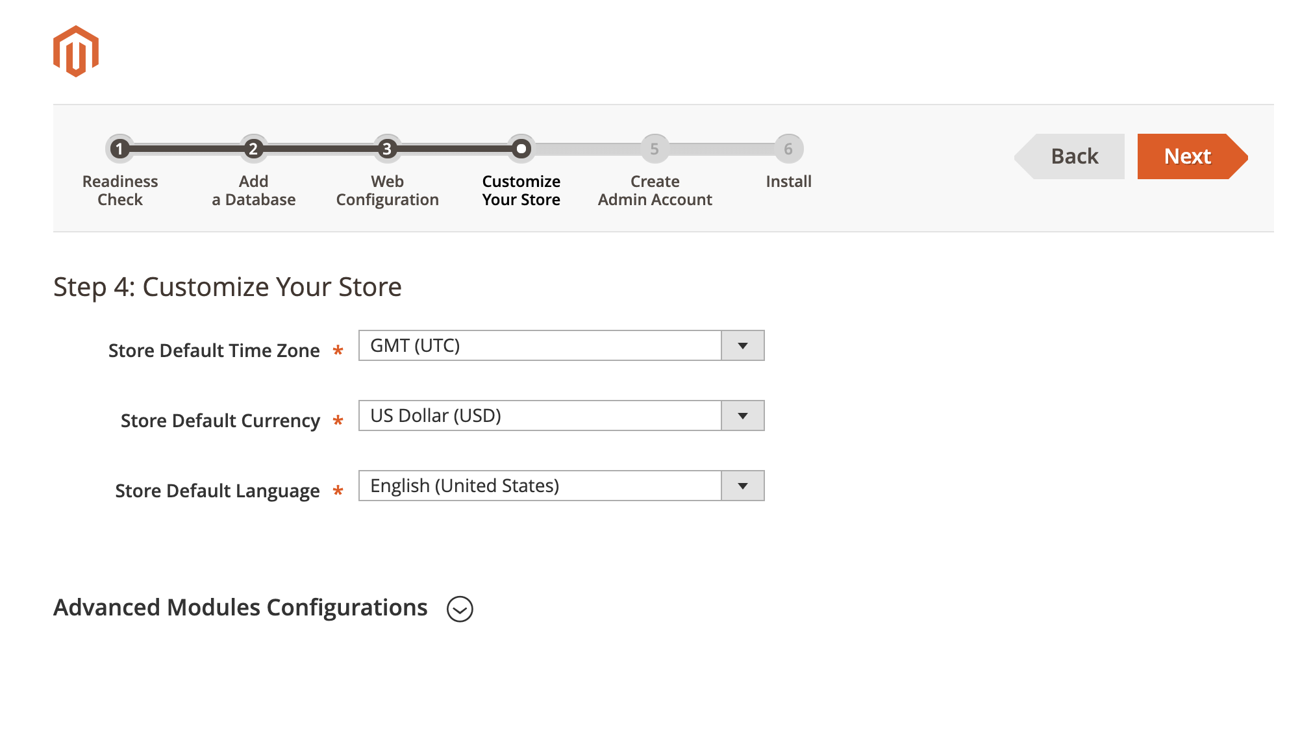Click the Web Configuration step label
Image resolution: width=1300 pixels, height=731 pixels.
pos(387,190)
